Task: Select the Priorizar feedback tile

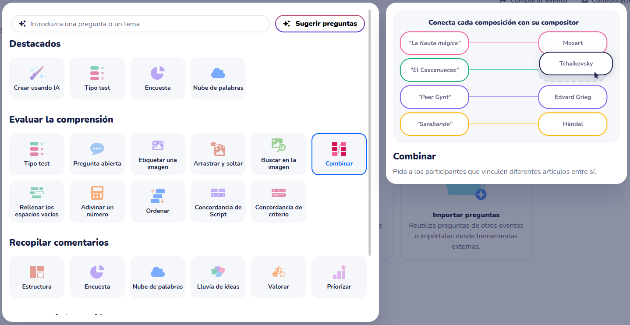Action: [339, 277]
